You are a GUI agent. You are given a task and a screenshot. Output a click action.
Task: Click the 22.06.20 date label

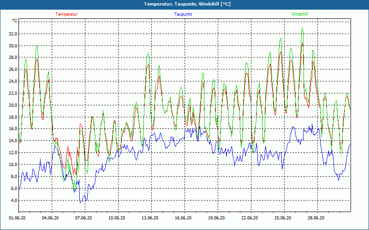[250, 218]
